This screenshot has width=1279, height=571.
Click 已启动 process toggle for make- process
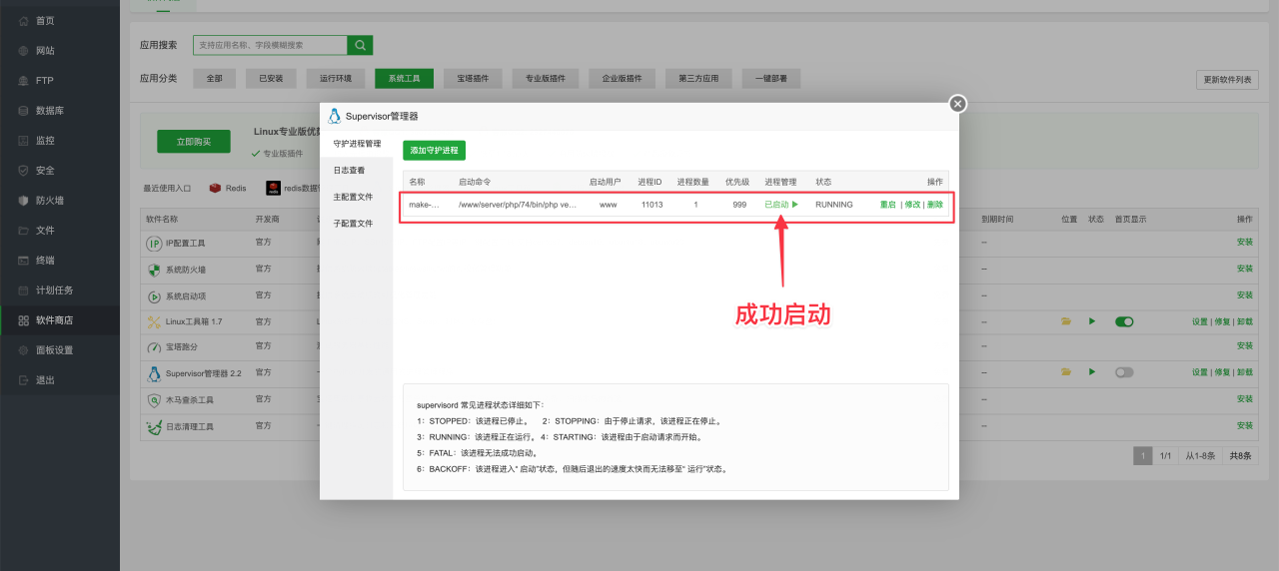(x=781, y=205)
